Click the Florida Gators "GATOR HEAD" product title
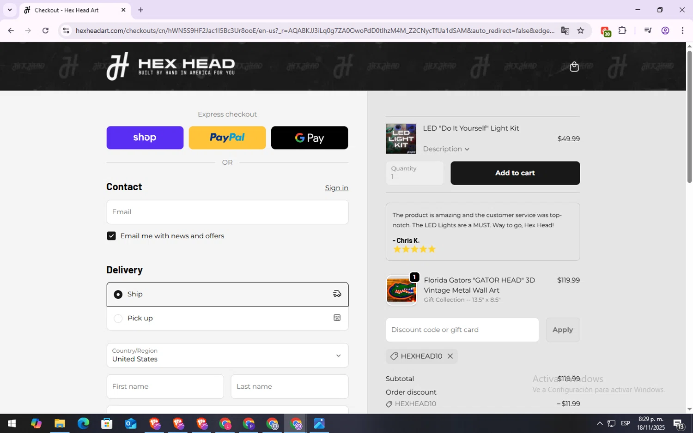Image resolution: width=693 pixels, height=433 pixels. tap(479, 285)
